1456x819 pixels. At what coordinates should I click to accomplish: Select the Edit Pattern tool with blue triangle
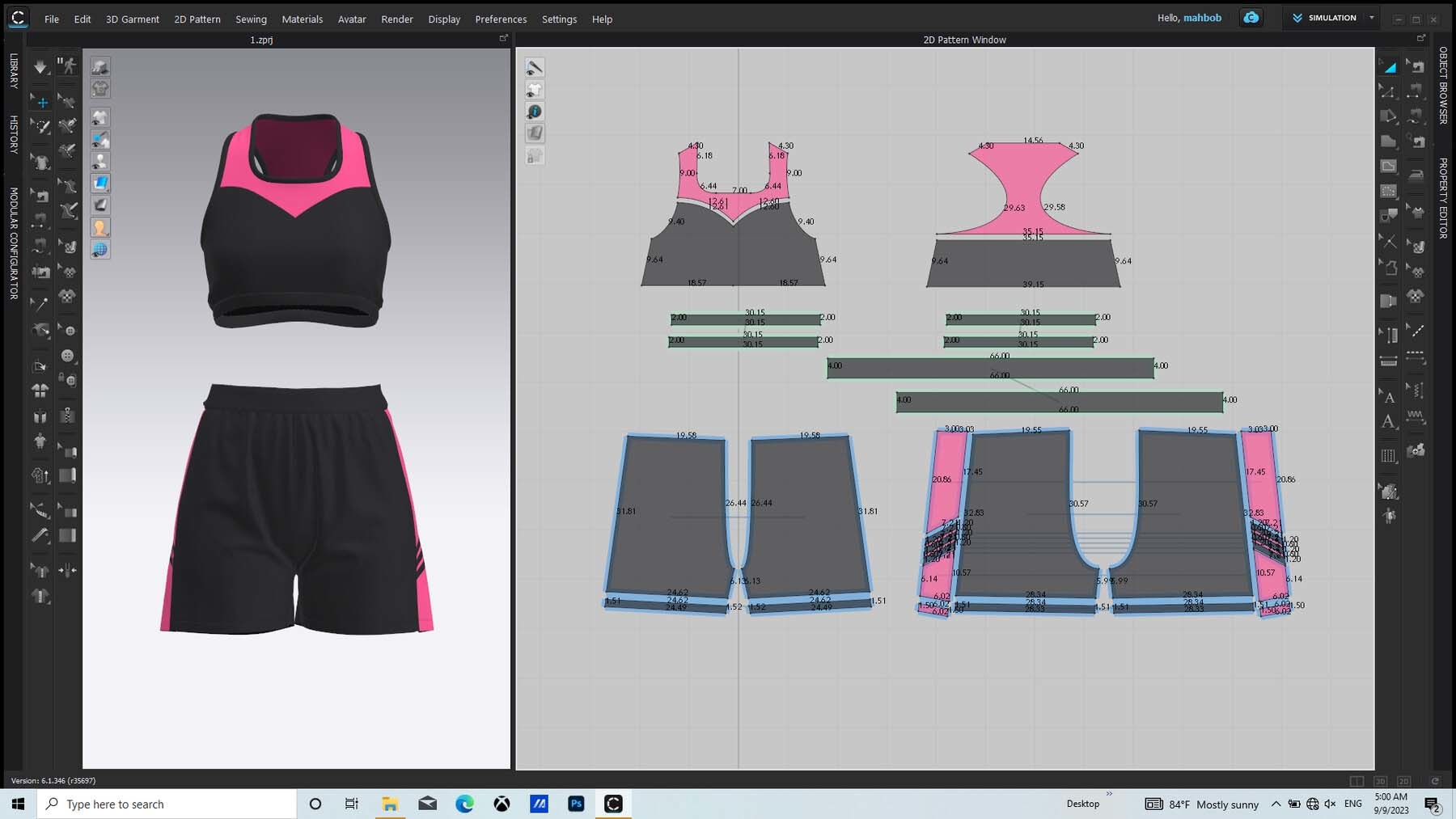(1389, 66)
